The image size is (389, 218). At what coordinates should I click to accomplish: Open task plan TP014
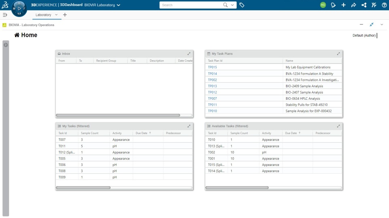212,73
